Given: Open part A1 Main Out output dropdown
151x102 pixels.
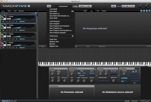Looking at the screenshot, I should click(x=22, y=21).
